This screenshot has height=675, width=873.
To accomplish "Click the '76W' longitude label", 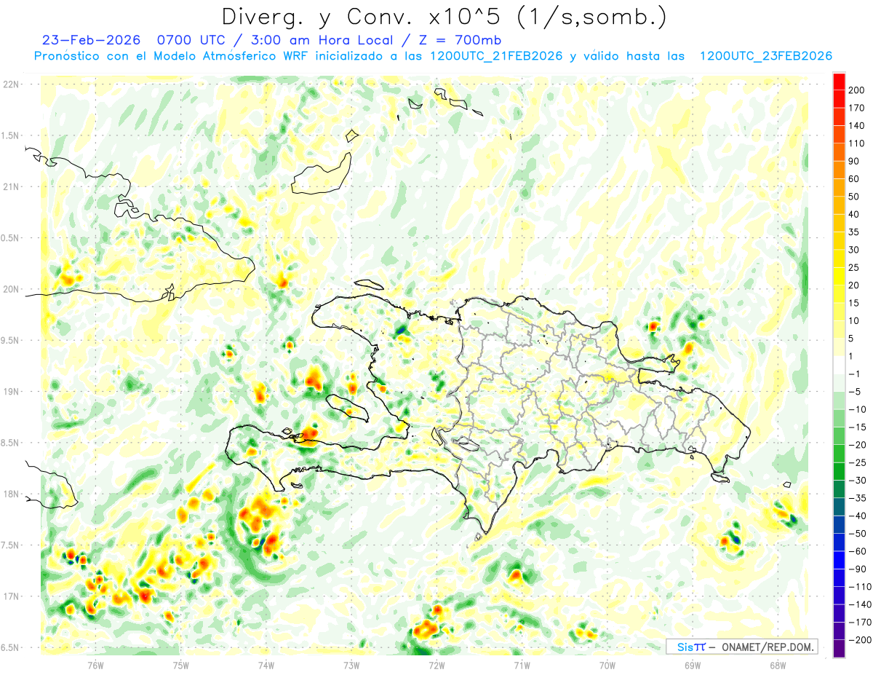I will (95, 664).
